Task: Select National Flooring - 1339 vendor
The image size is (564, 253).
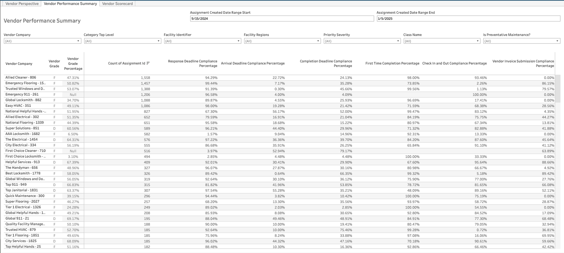Action: click(x=24, y=123)
